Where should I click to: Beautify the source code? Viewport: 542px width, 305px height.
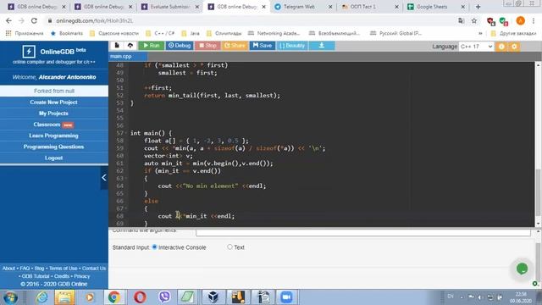tap(291, 46)
